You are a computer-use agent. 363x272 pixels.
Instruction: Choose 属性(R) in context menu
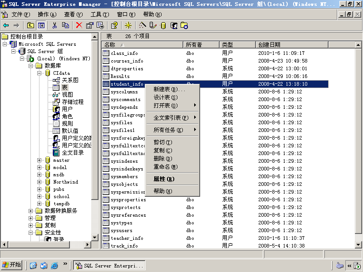[x=172, y=179]
